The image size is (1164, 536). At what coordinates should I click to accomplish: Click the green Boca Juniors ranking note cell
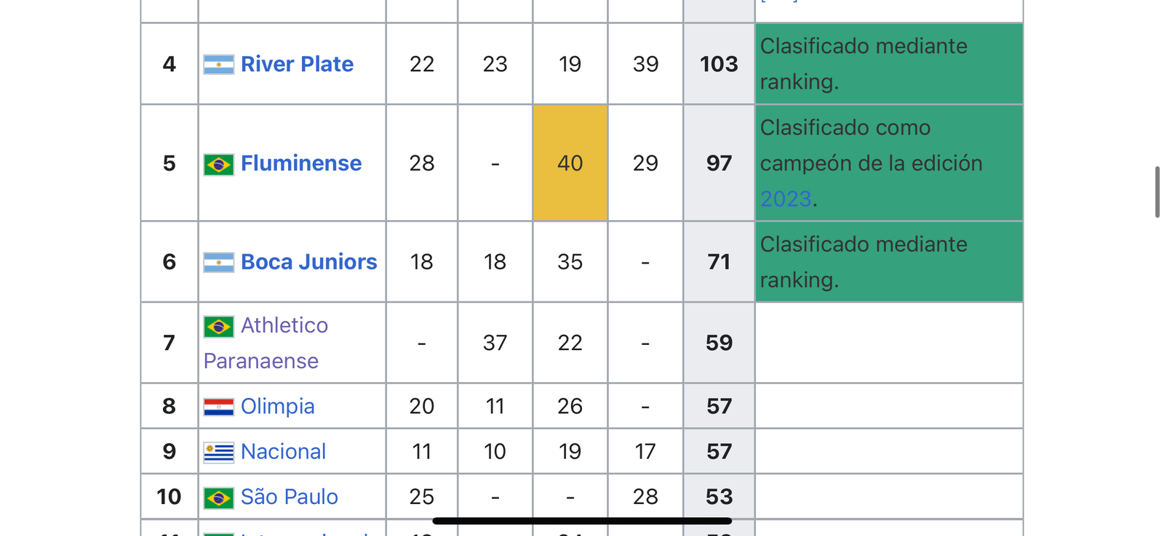889,261
